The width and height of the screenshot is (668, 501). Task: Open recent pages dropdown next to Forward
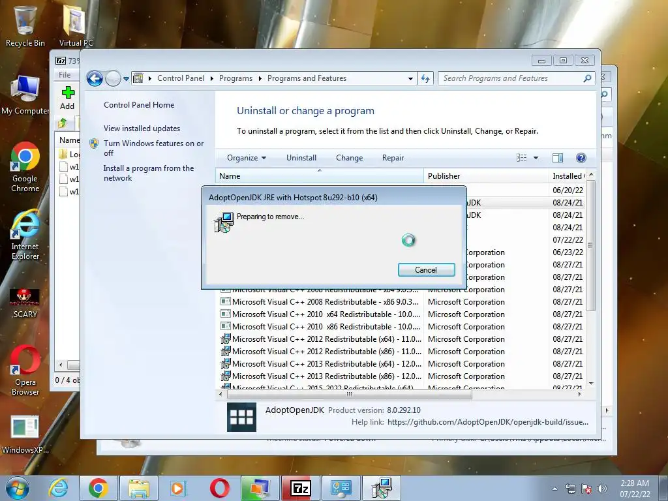[x=126, y=79]
